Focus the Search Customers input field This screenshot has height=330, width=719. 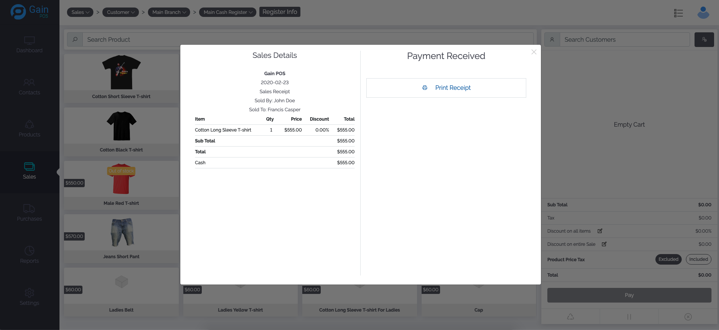point(625,39)
